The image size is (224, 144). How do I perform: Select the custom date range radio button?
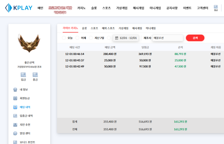click(x=109, y=38)
